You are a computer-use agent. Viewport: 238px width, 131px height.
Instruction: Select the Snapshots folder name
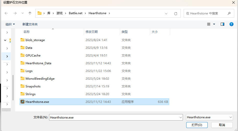tap(33, 86)
